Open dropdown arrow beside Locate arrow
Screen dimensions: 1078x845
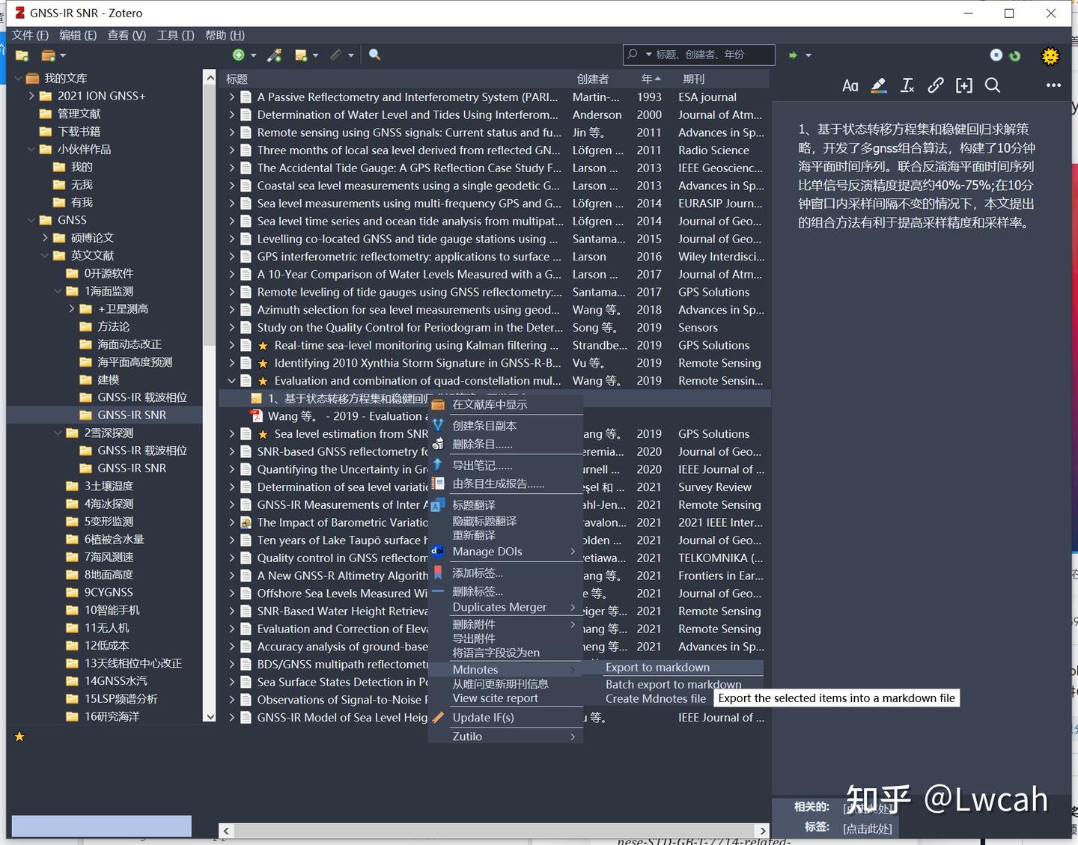click(x=808, y=55)
